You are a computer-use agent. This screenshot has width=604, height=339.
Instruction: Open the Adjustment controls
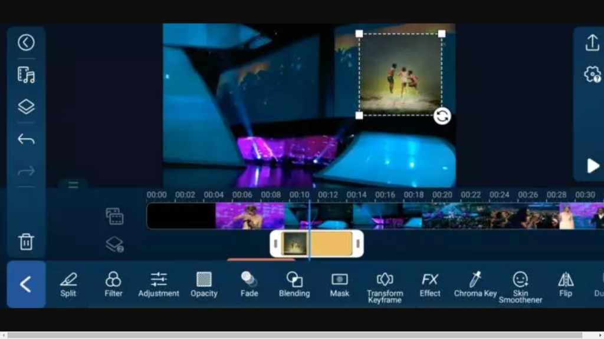pos(158,284)
